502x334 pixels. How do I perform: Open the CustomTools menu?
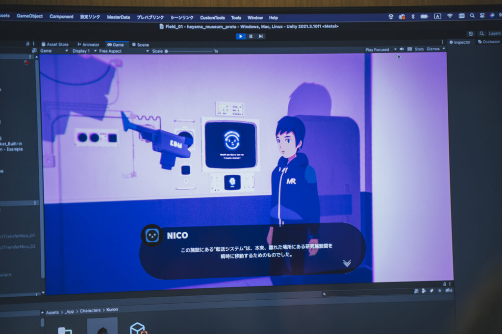coord(212,18)
